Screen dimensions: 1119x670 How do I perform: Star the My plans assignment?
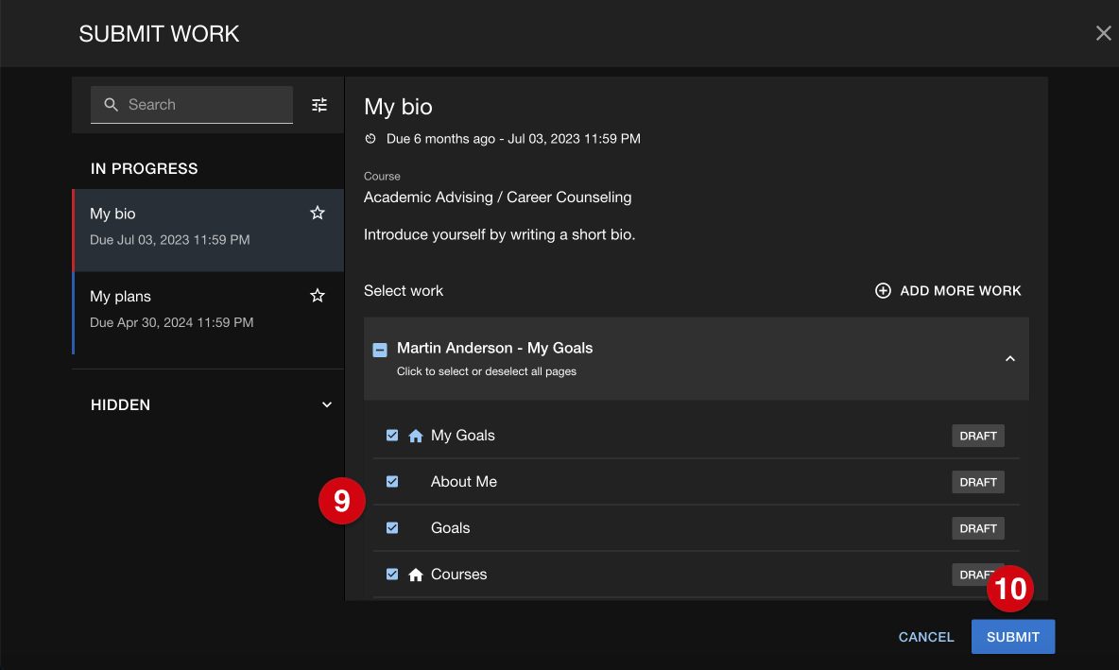[318, 296]
